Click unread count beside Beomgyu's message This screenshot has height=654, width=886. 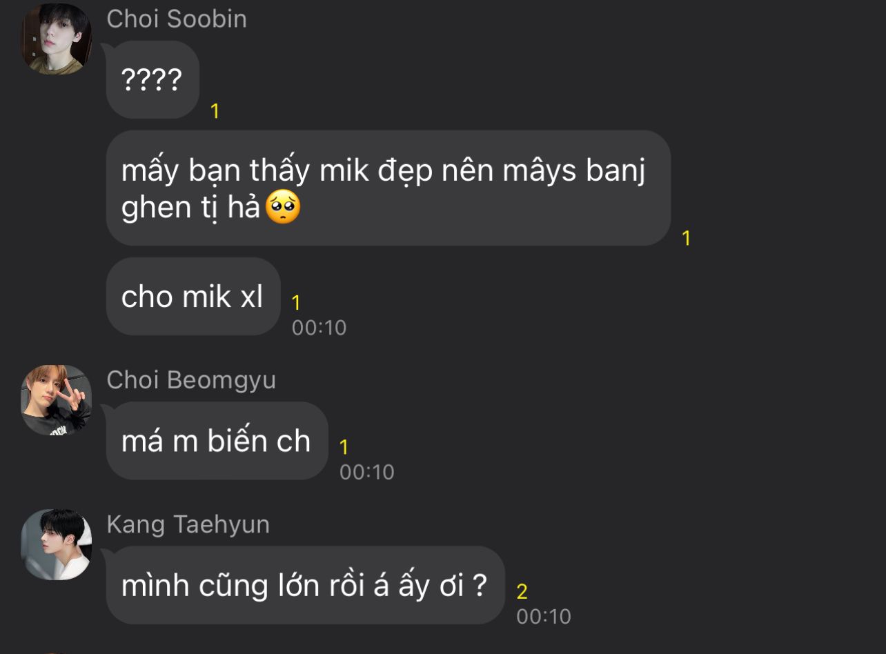344,448
